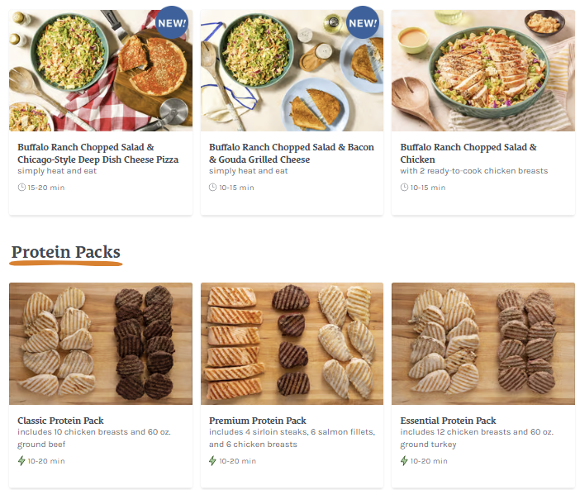Viewport: 580px width, 490px height.
Task: Click the clock icon on the Salad & Chicken card
Action: click(404, 187)
